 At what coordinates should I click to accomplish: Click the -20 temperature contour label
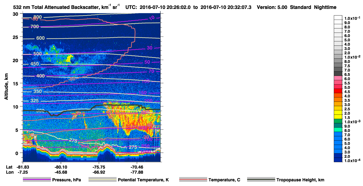[145, 137]
